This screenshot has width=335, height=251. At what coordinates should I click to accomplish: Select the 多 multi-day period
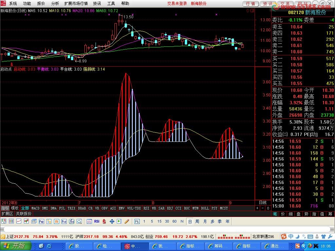(212, 222)
